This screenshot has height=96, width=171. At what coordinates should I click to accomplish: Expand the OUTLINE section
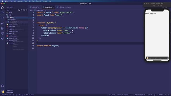10,90
